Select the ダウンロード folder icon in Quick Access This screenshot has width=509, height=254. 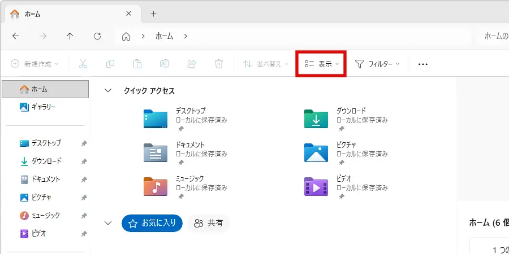pyautogui.click(x=316, y=119)
